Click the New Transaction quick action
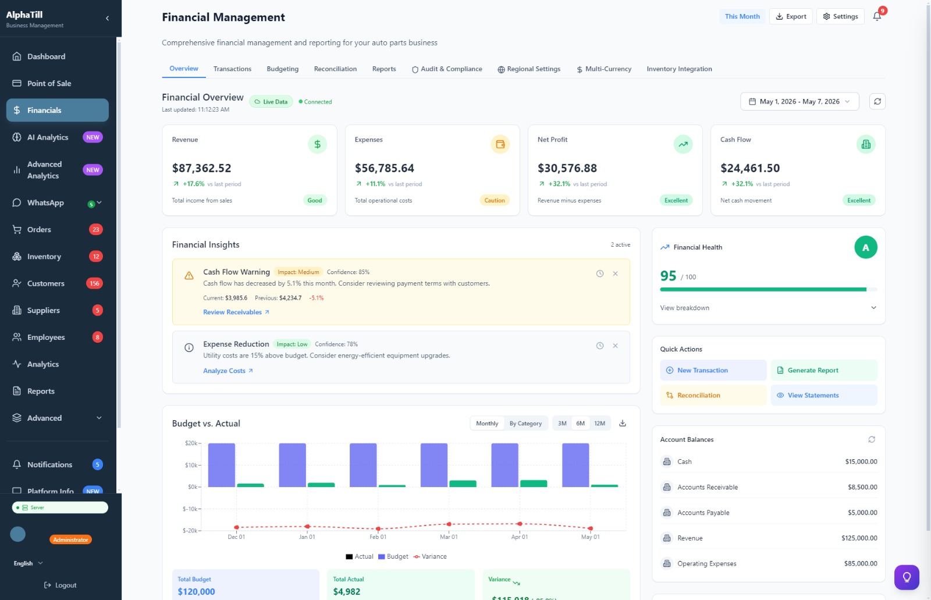Viewport: 931px width, 600px height. coord(713,370)
